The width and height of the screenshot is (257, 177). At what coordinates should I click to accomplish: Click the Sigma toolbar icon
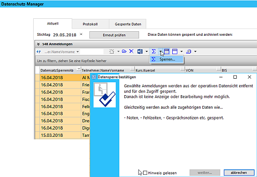click(x=153, y=51)
